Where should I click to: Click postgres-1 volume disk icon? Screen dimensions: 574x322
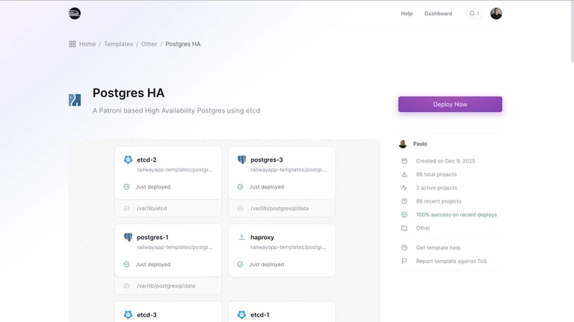tap(126, 285)
